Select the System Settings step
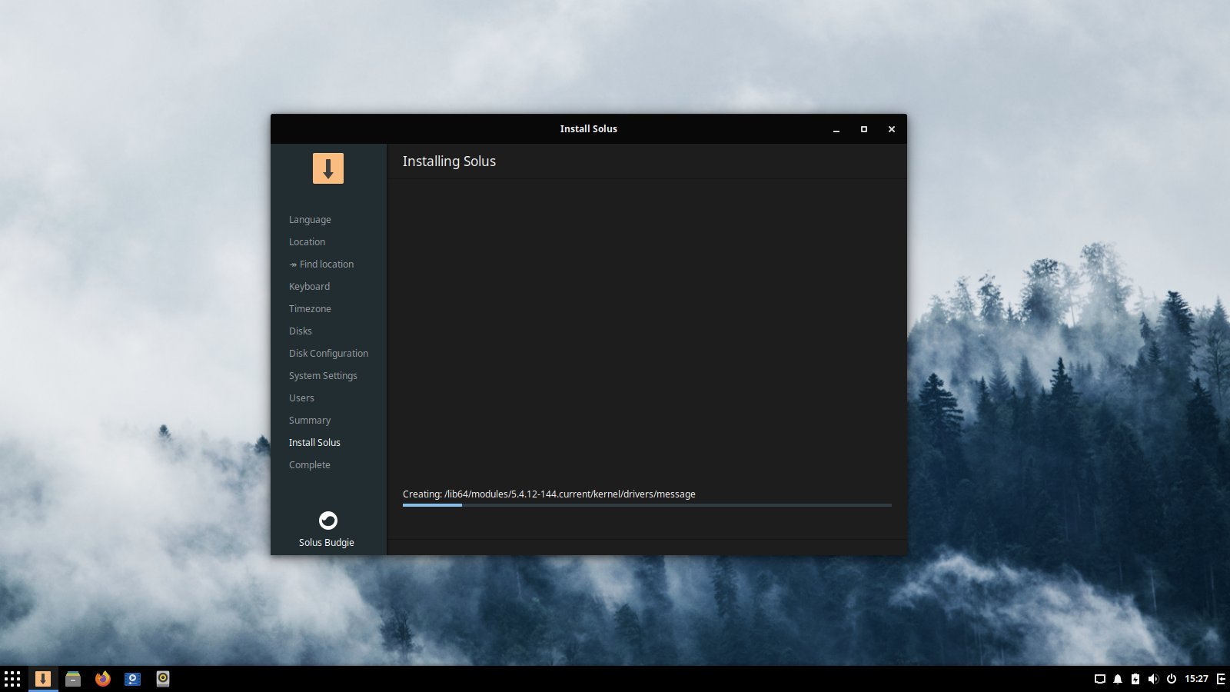This screenshot has height=692, width=1230. click(323, 376)
